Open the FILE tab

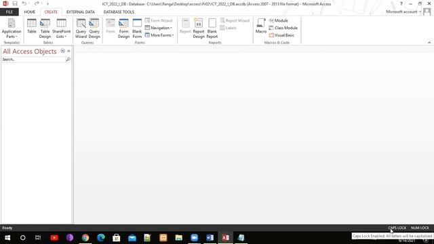(9, 12)
